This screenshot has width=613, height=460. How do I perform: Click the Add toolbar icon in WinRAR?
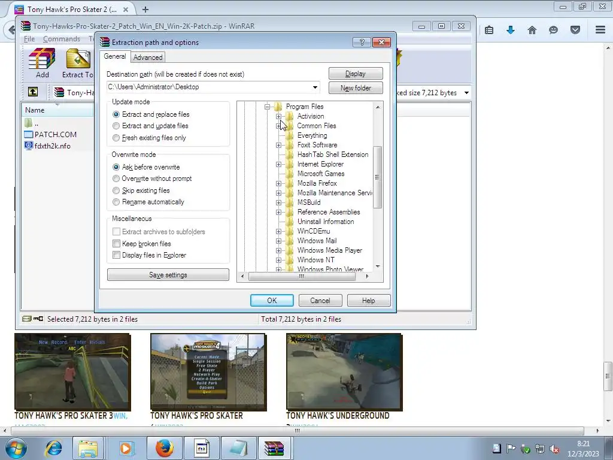(x=42, y=63)
